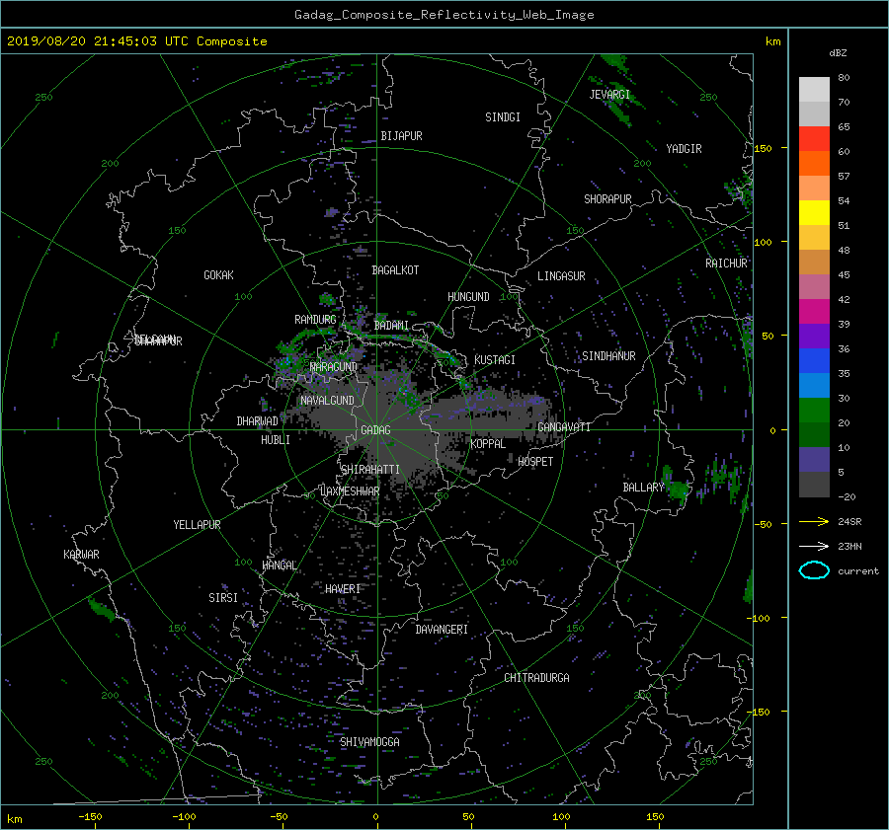Click the SINDHANUR town label
Viewport: 889px width, 830px height.
[608, 356]
